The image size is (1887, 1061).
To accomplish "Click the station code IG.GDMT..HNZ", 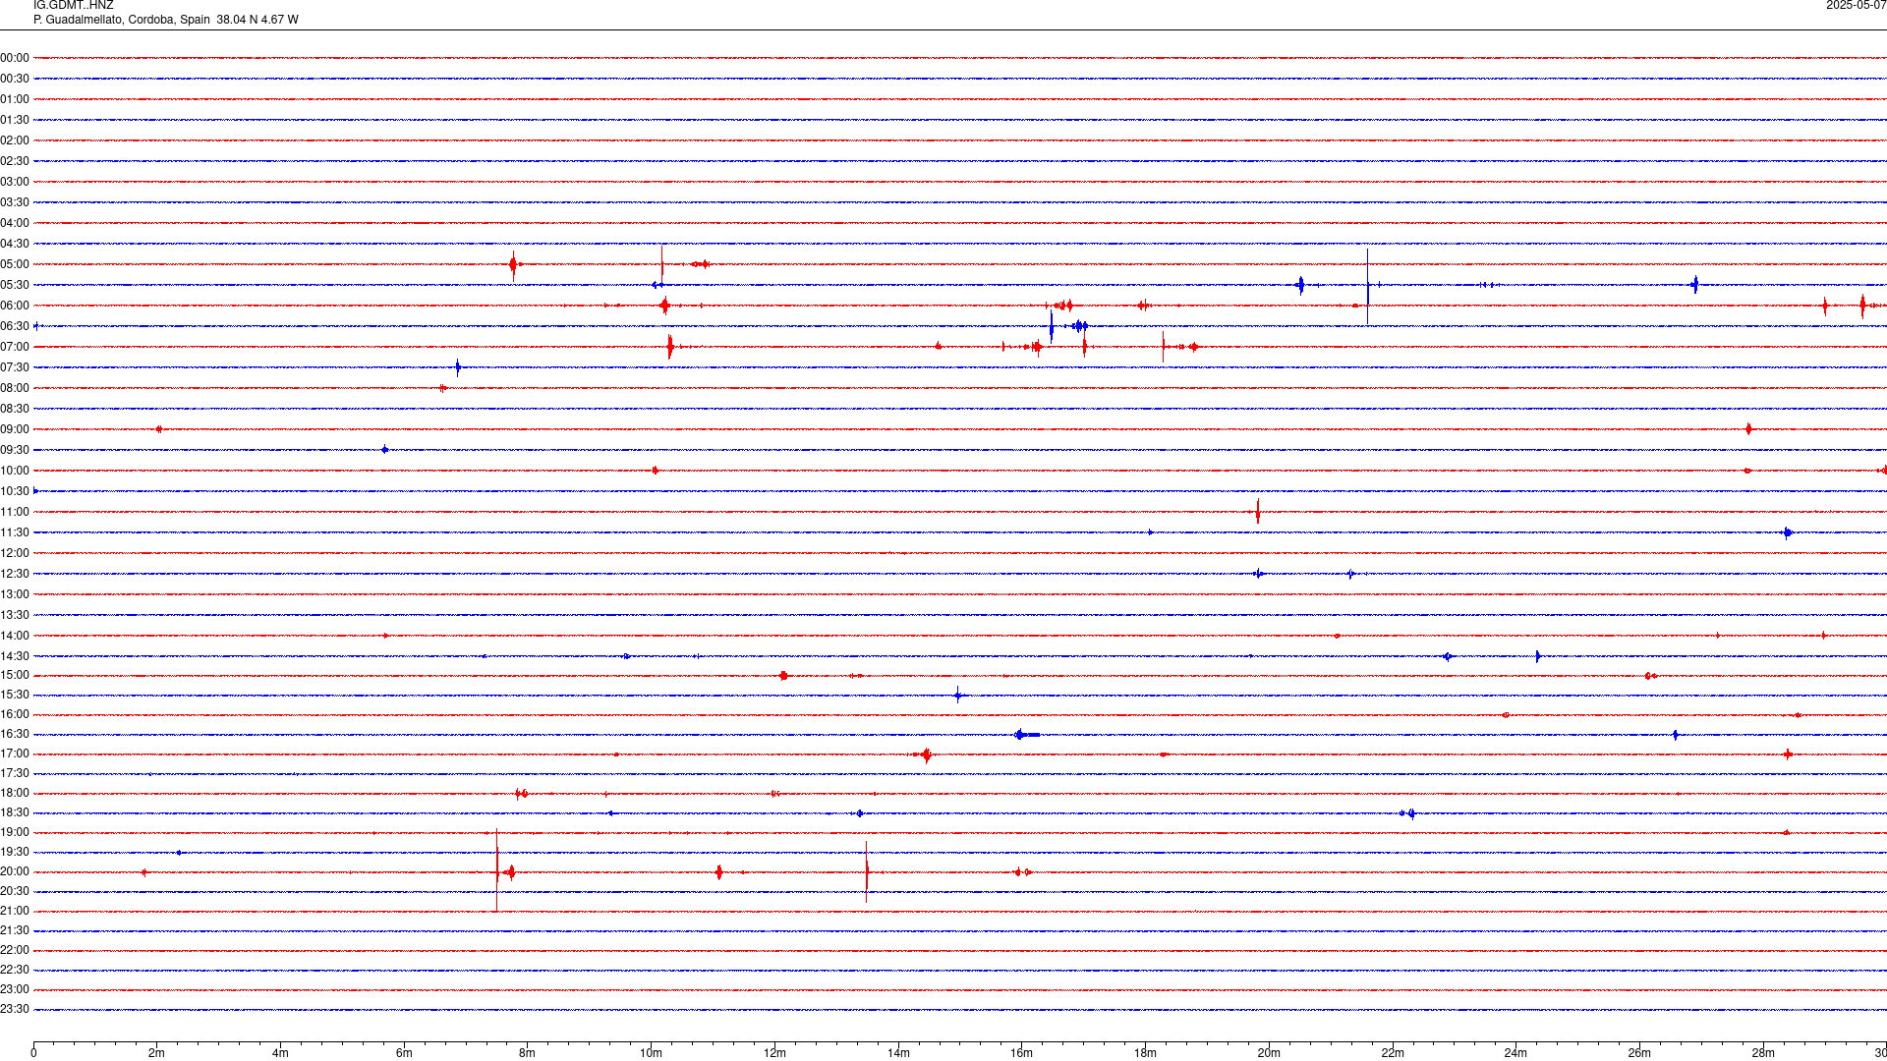I will (x=74, y=6).
